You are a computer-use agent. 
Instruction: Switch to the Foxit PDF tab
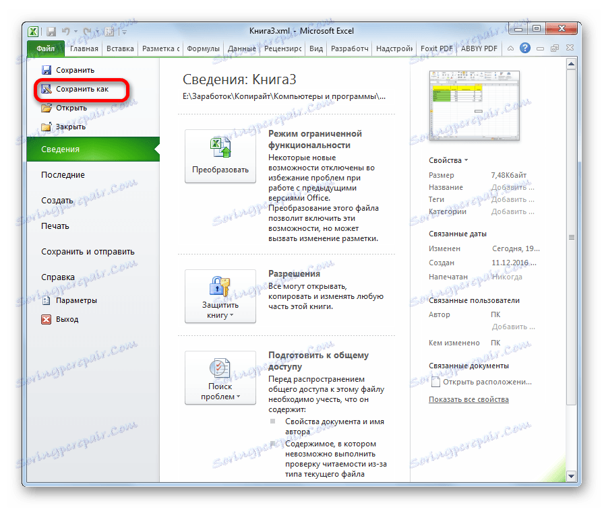[436, 48]
